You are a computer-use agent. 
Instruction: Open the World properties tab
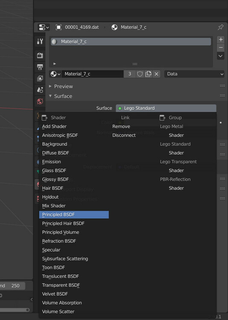[x=40, y=101]
